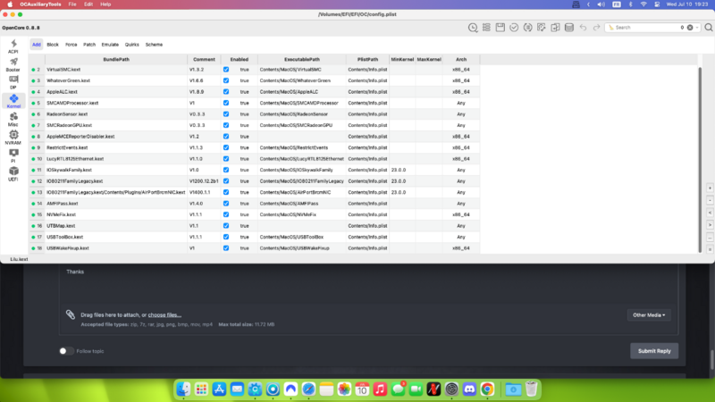Click the move-left arrow button
Image resolution: width=715 pixels, height=402 pixels.
point(710,213)
